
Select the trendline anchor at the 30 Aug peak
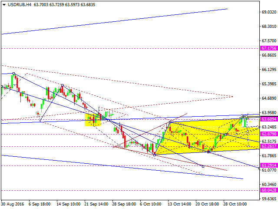(x=13, y=73)
